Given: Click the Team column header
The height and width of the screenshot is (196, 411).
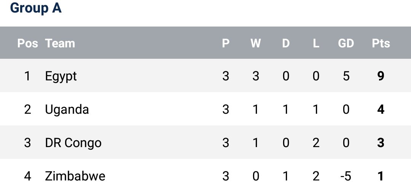Looking at the screenshot, I should pyautogui.click(x=60, y=43).
